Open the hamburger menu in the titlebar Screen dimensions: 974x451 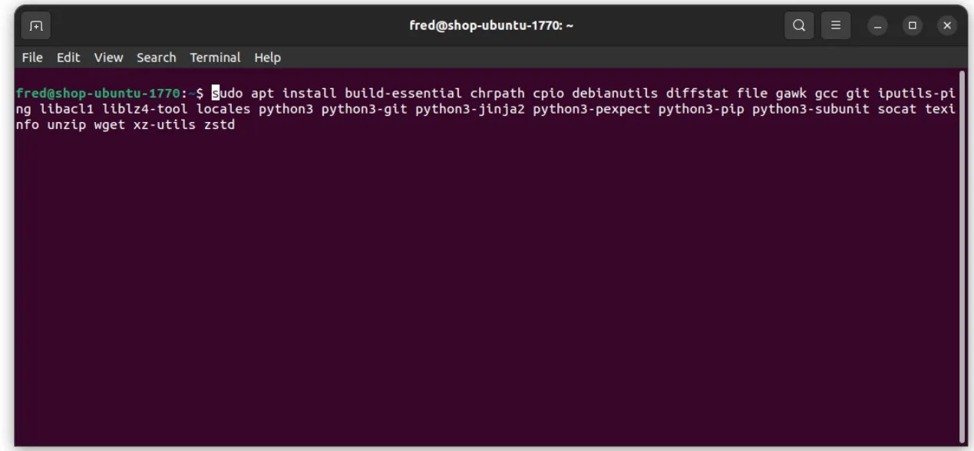coord(836,25)
